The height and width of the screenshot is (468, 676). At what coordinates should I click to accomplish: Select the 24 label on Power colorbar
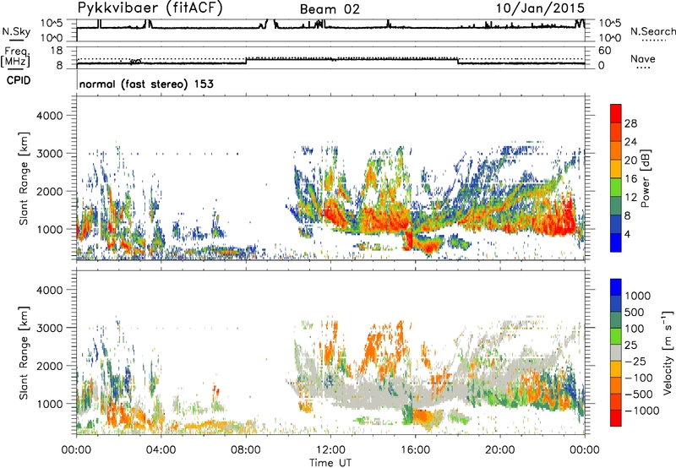(x=630, y=142)
